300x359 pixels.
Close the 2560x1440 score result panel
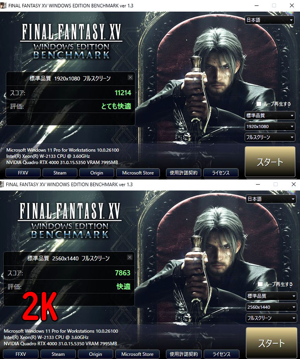pos(130,257)
